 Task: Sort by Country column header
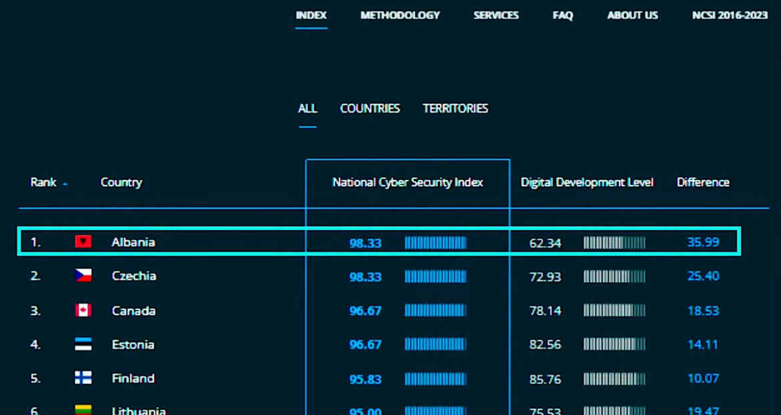point(121,183)
